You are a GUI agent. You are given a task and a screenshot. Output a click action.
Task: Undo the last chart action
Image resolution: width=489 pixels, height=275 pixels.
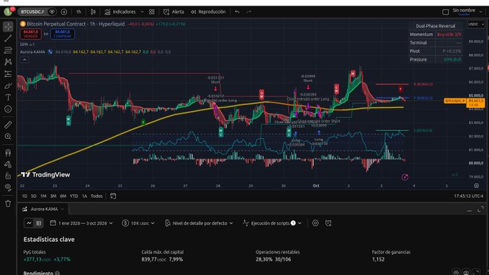click(238, 12)
